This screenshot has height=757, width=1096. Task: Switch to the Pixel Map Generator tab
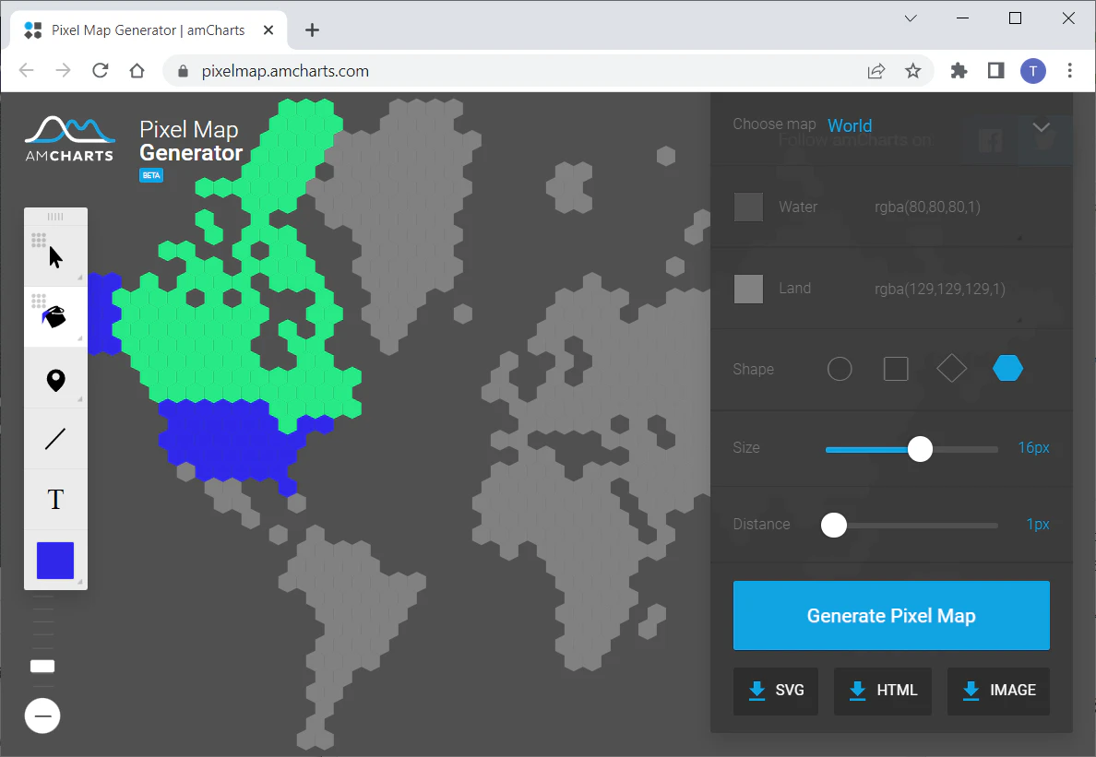149,30
